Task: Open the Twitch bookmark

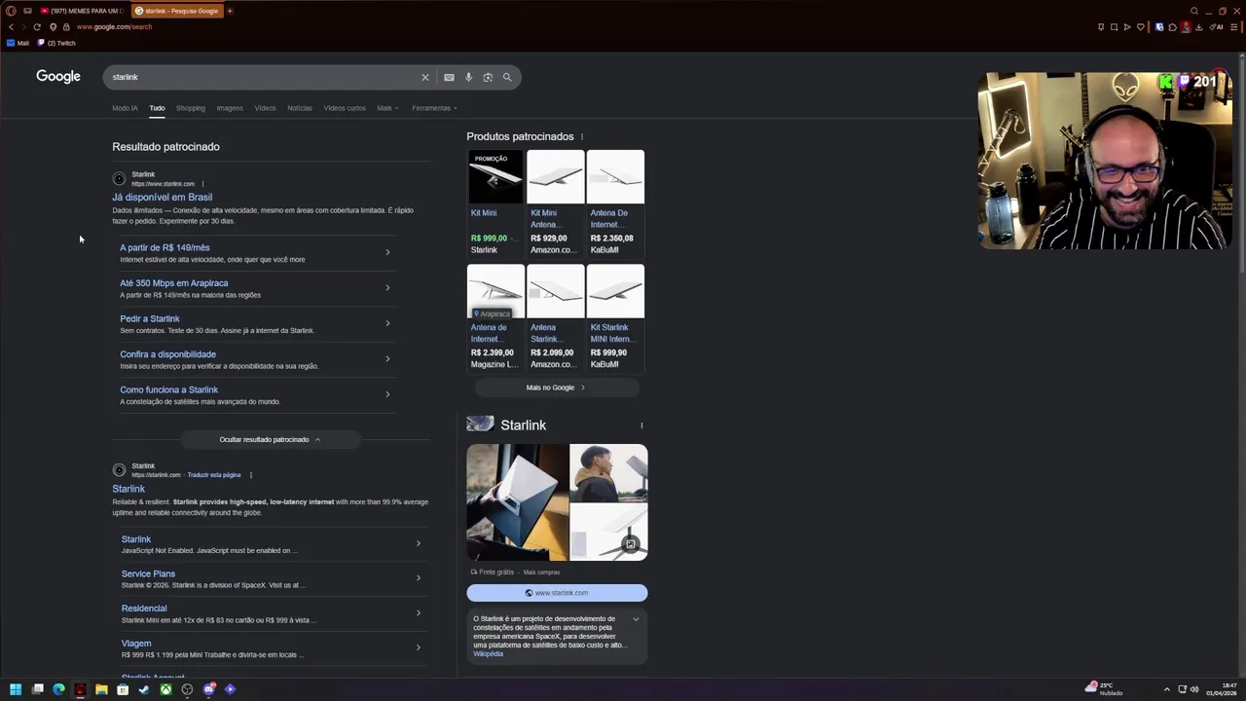Action: point(56,43)
